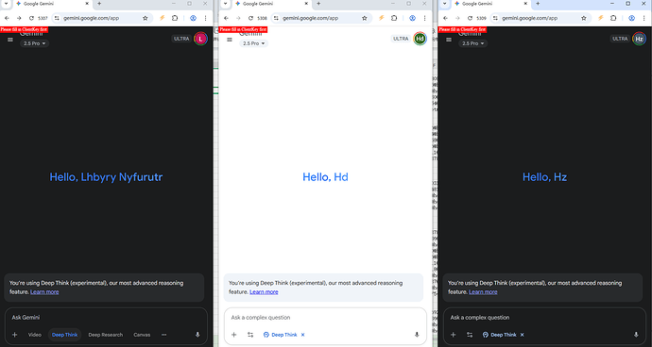
Task: Click lightning bolt extension in middle window
Action: (x=382, y=18)
